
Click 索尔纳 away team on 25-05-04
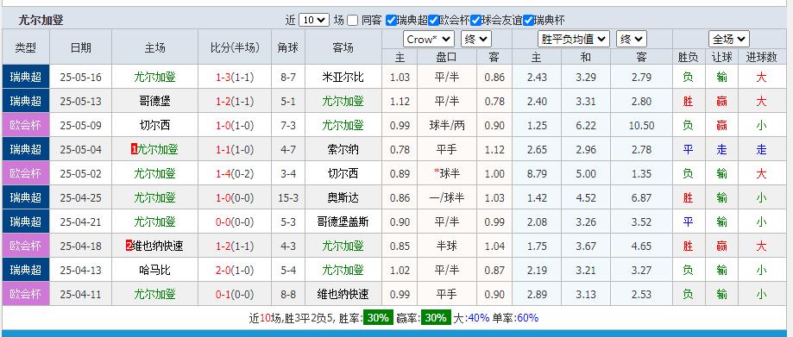pyautogui.click(x=343, y=150)
